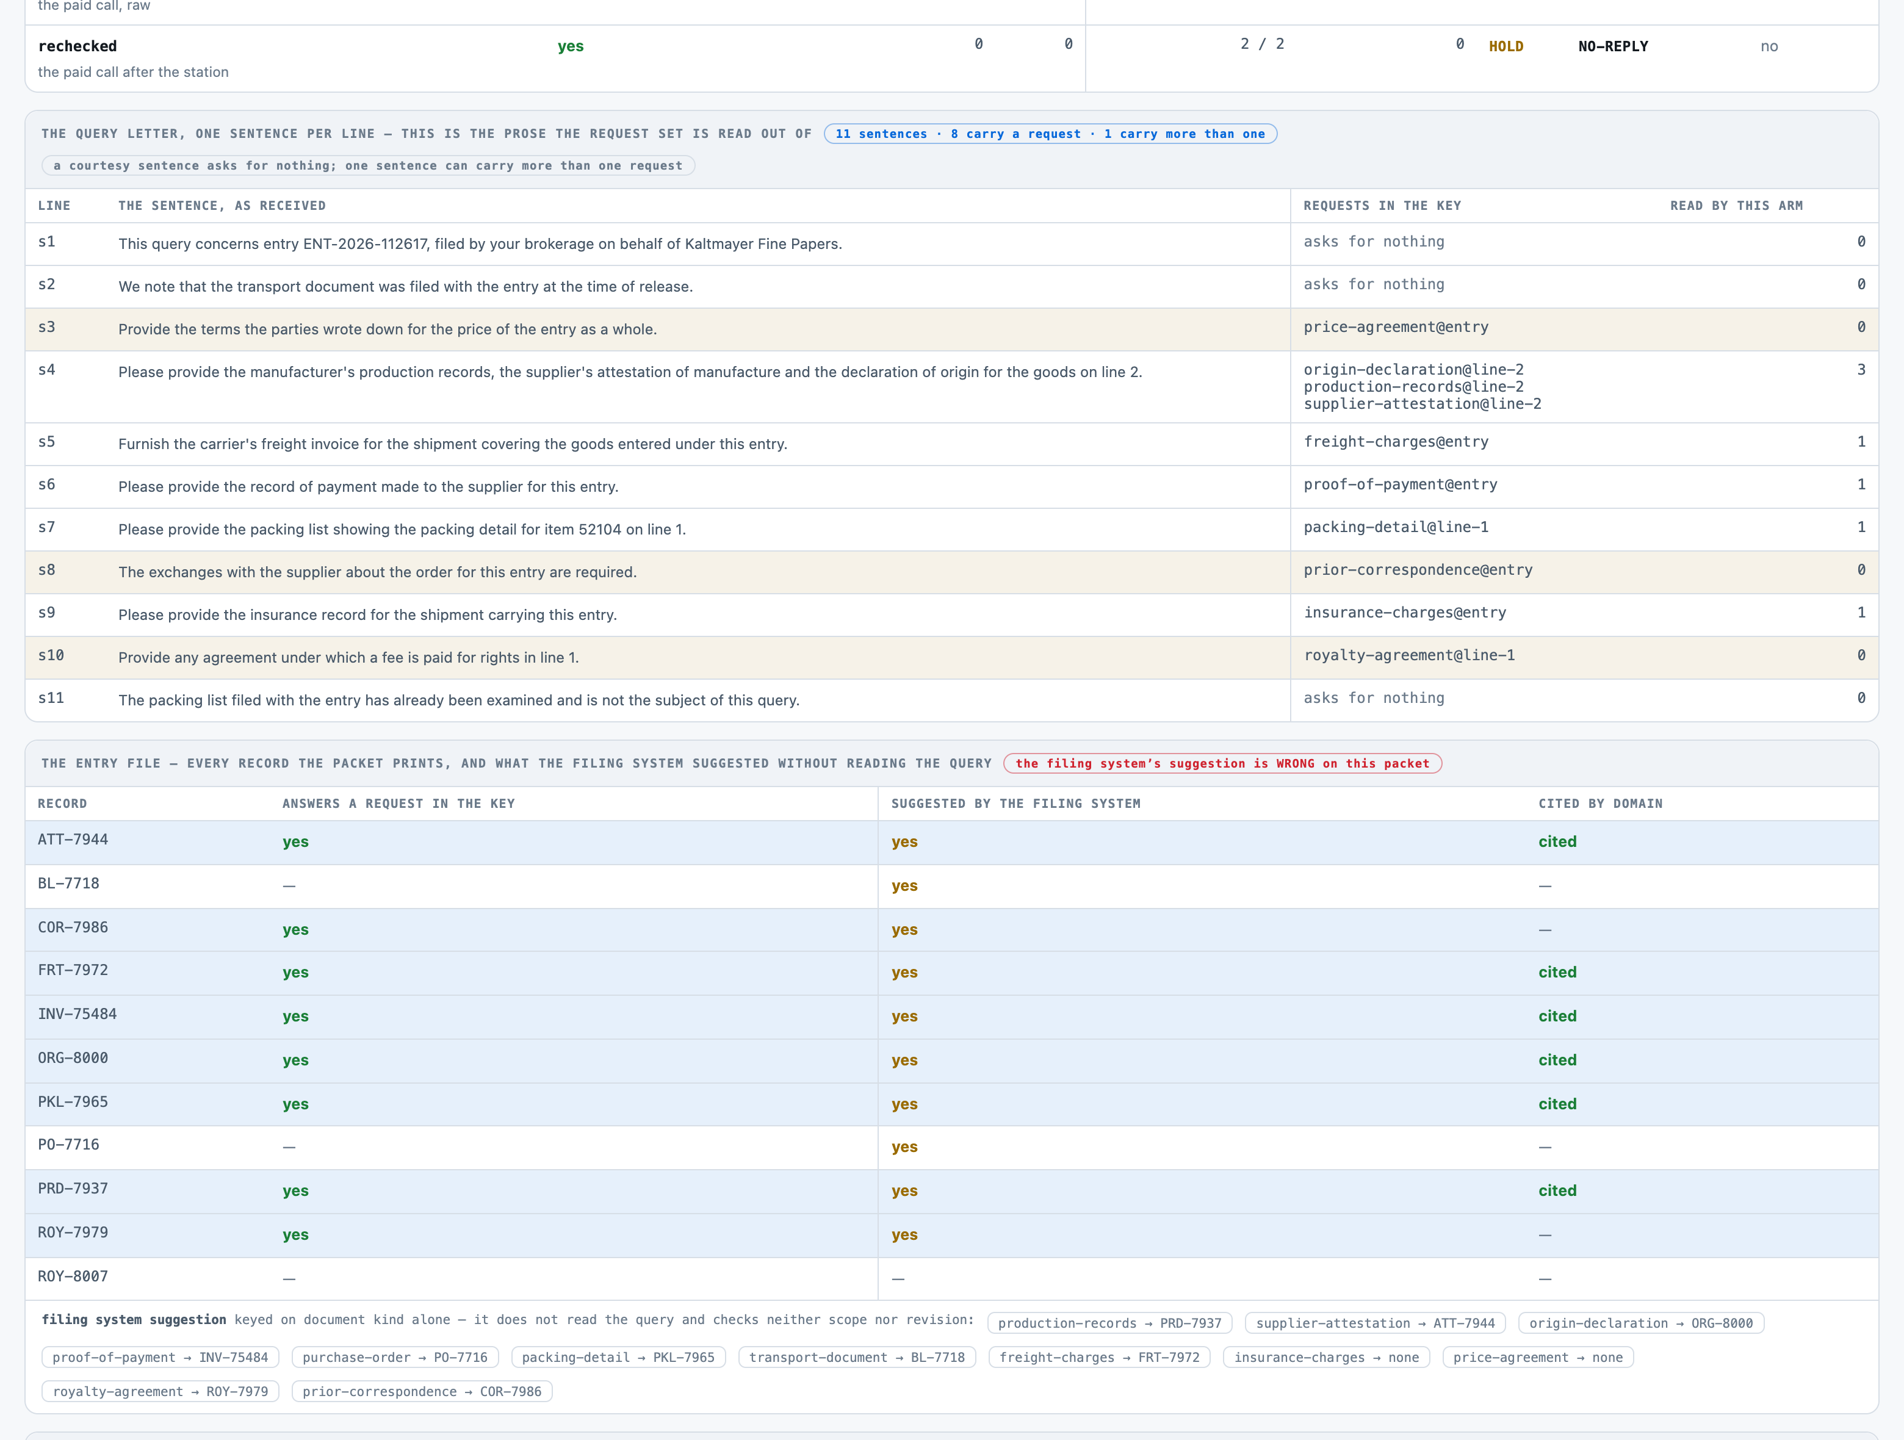Click the price-agreement@entry request key
This screenshot has width=1904, height=1440.
pos(1395,327)
